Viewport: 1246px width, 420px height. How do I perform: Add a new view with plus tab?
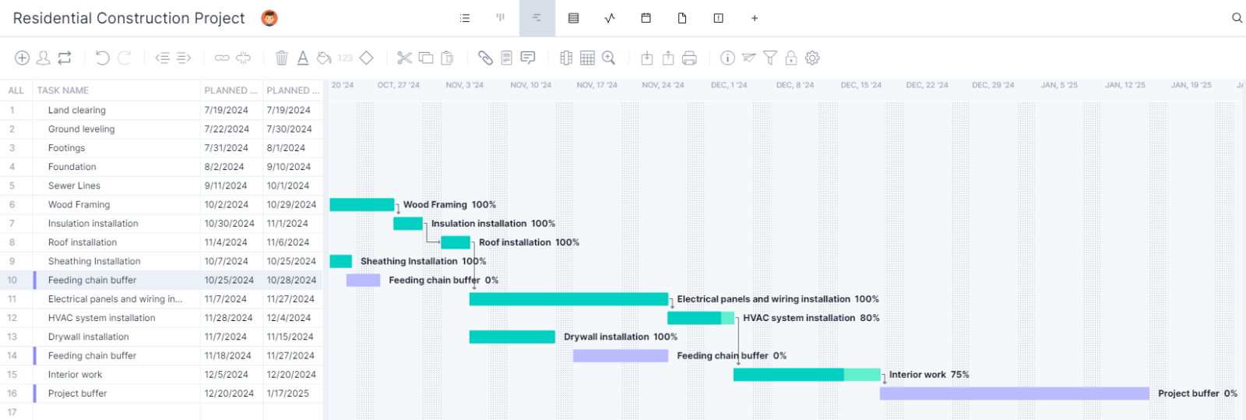pyautogui.click(x=754, y=18)
